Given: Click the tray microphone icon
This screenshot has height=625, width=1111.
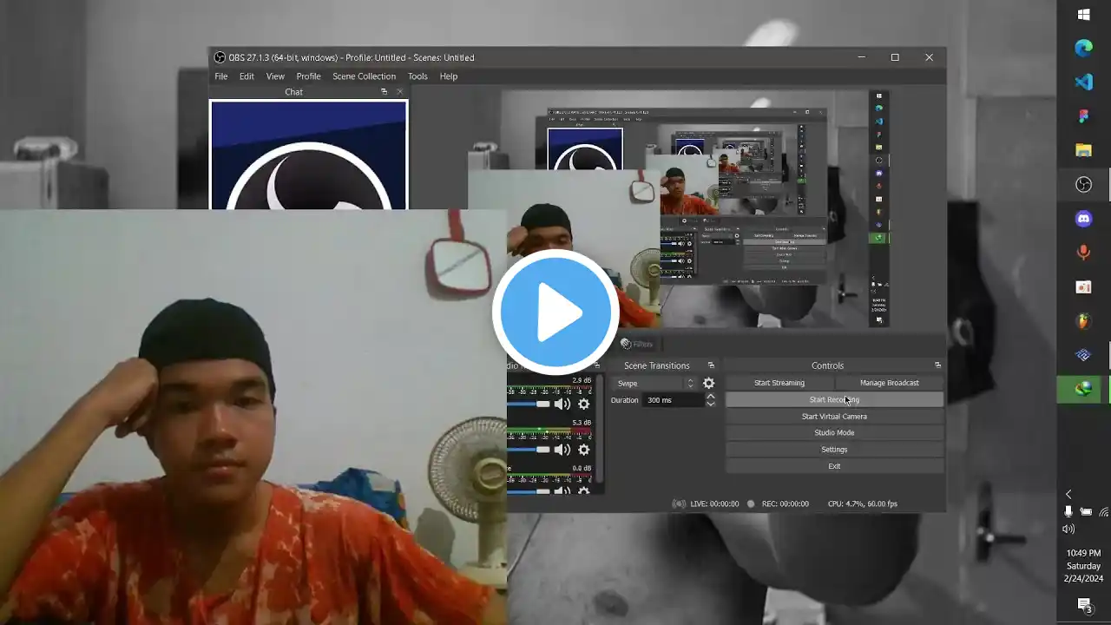Looking at the screenshot, I should tap(1068, 512).
